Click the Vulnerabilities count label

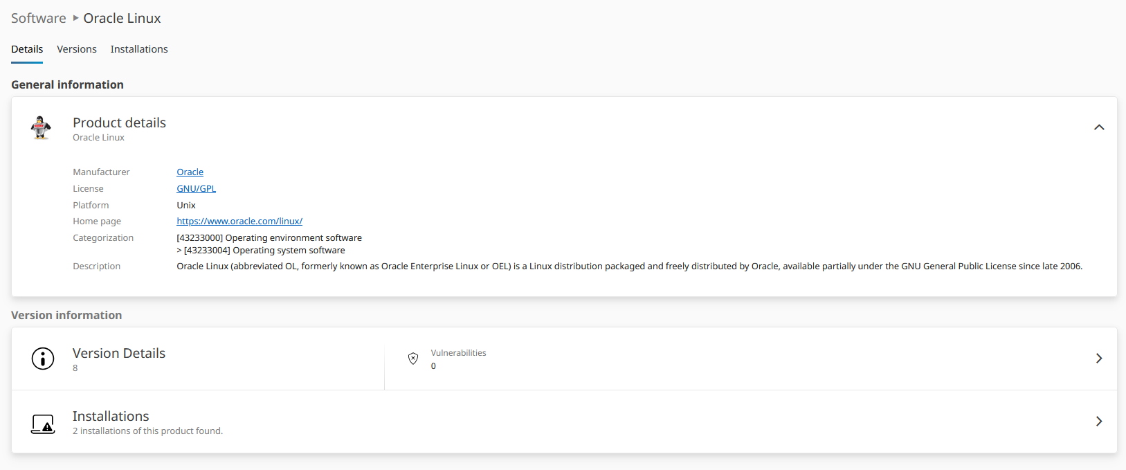pyautogui.click(x=458, y=353)
